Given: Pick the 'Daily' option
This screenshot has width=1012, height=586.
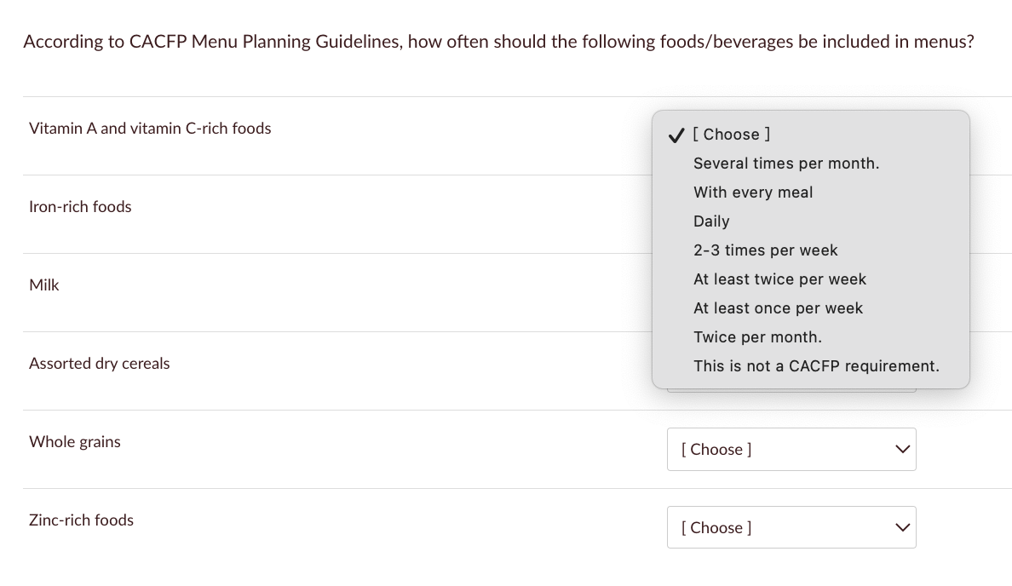Looking at the screenshot, I should [x=711, y=221].
